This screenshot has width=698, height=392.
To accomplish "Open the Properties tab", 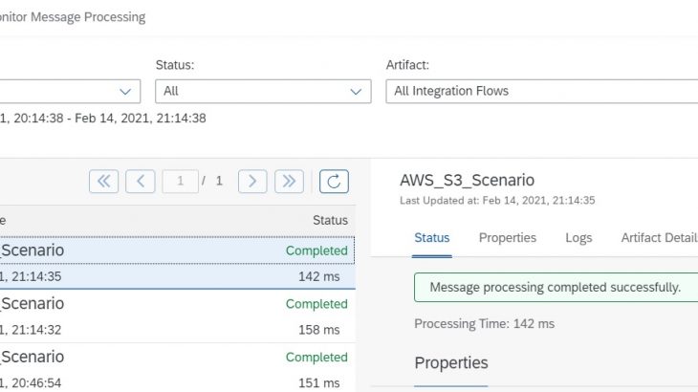I will pos(507,238).
